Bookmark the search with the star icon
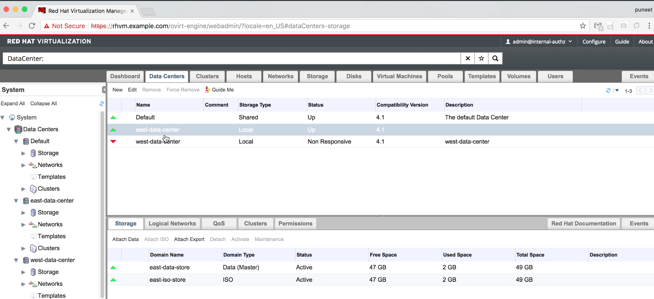 click(481, 58)
